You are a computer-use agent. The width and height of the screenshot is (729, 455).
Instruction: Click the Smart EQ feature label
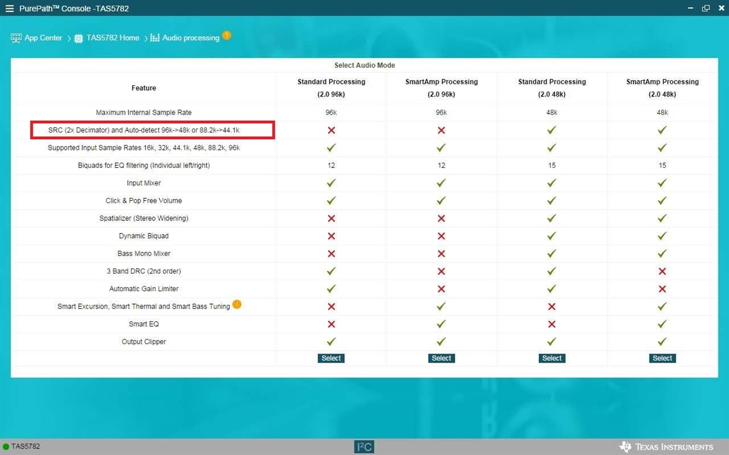[x=144, y=324]
